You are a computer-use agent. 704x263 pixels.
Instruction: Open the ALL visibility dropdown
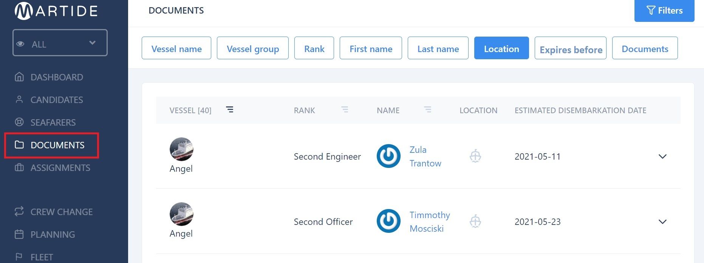click(x=60, y=43)
